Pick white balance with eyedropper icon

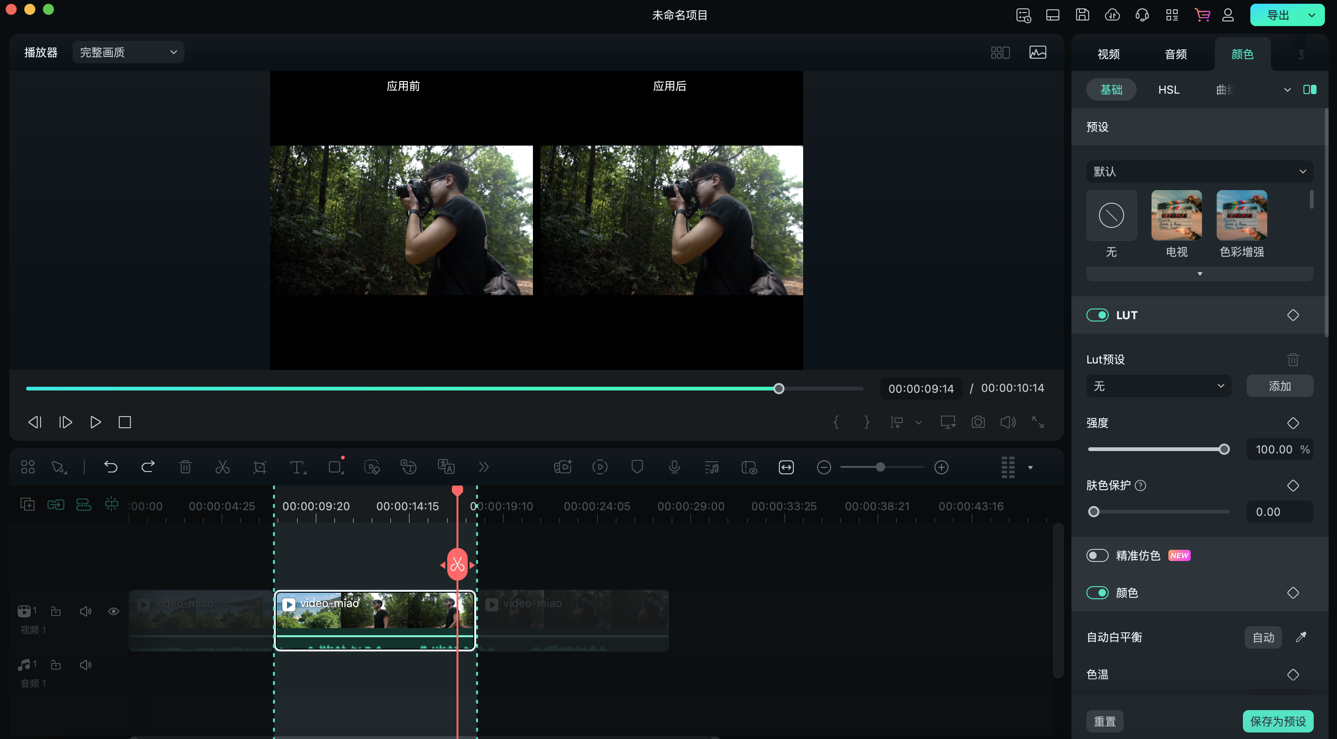click(x=1301, y=637)
